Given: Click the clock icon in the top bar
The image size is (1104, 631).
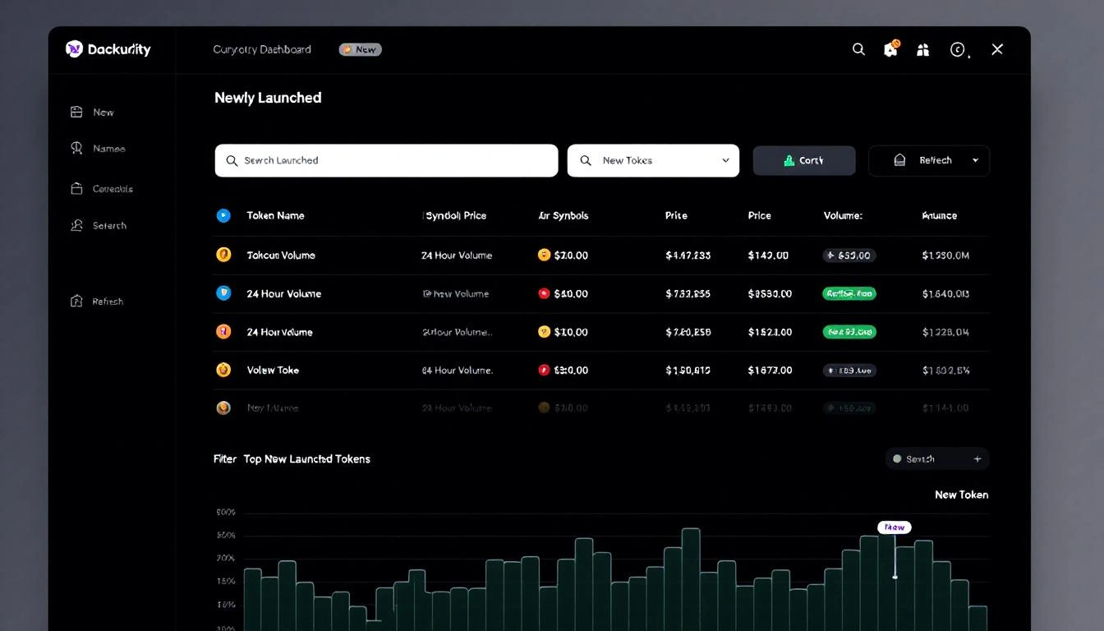Looking at the screenshot, I should pos(958,49).
